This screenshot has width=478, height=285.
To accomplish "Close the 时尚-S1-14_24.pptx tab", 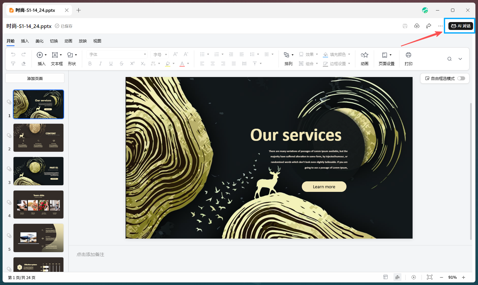I will (67, 10).
